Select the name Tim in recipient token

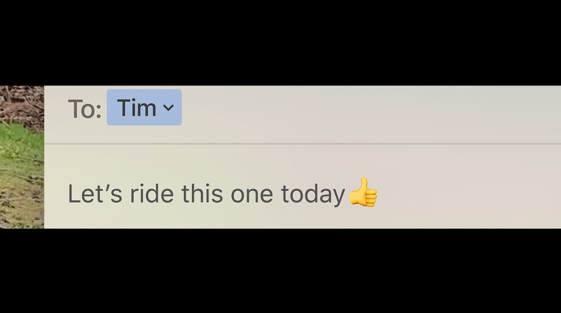pyautogui.click(x=136, y=108)
